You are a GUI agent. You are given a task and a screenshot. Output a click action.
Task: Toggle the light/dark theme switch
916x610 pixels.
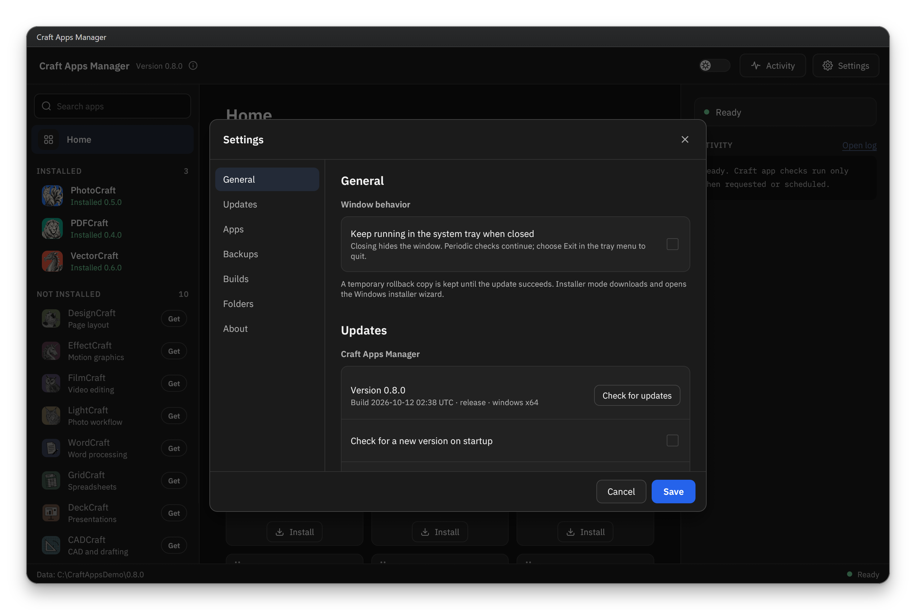point(714,65)
